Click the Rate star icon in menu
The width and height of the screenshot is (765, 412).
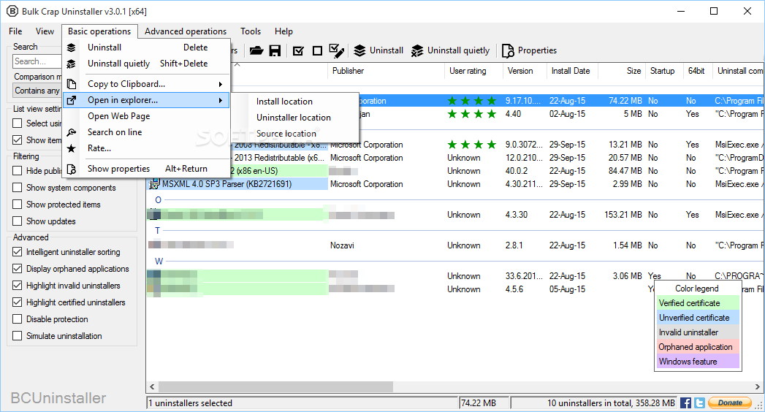coord(71,148)
